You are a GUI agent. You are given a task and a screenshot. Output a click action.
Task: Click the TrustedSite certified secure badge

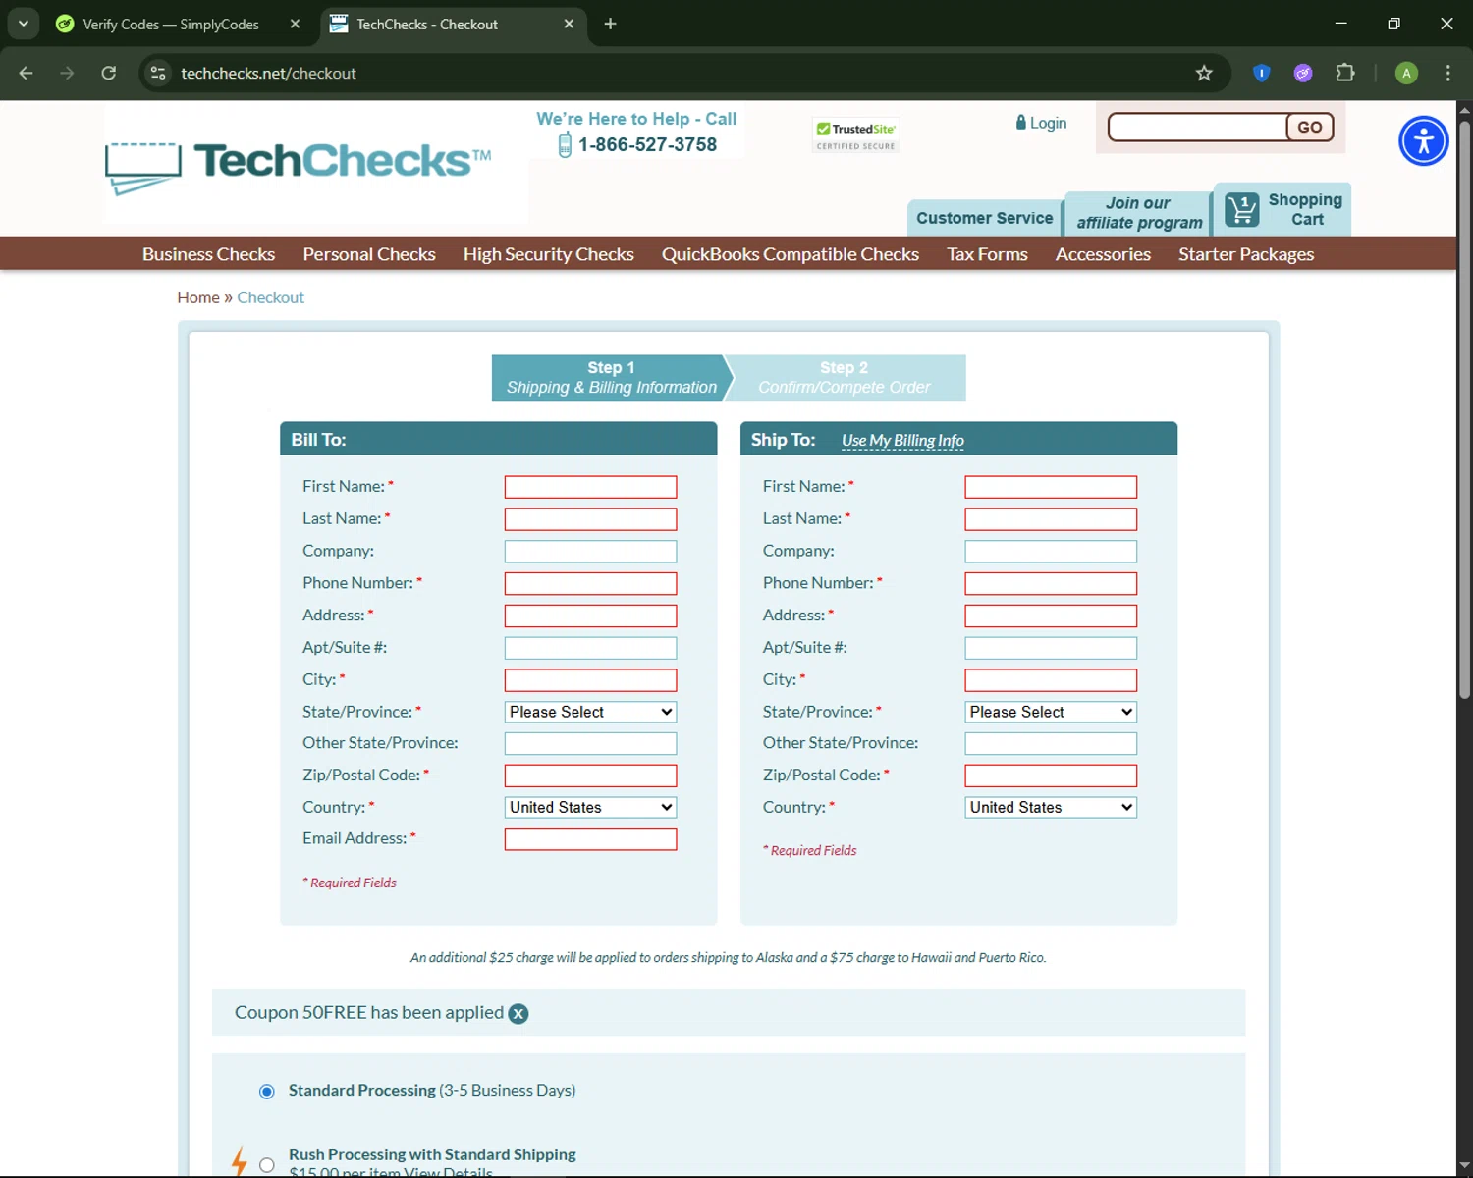point(856,135)
